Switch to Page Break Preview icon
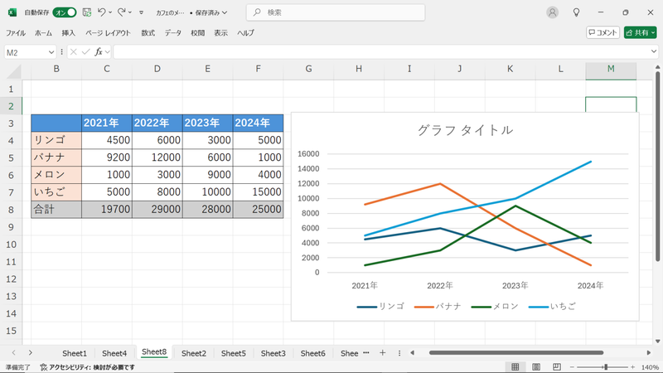The image size is (663, 373). click(x=556, y=367)
